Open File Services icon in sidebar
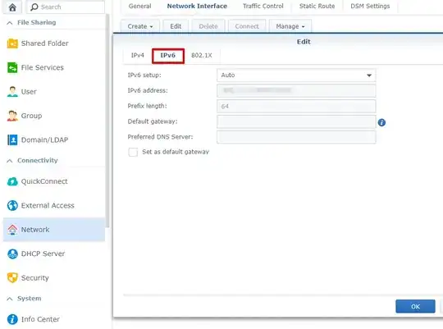 12,67
